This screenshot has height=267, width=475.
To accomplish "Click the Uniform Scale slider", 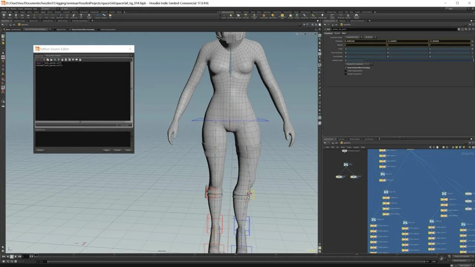I will point(408,60).
